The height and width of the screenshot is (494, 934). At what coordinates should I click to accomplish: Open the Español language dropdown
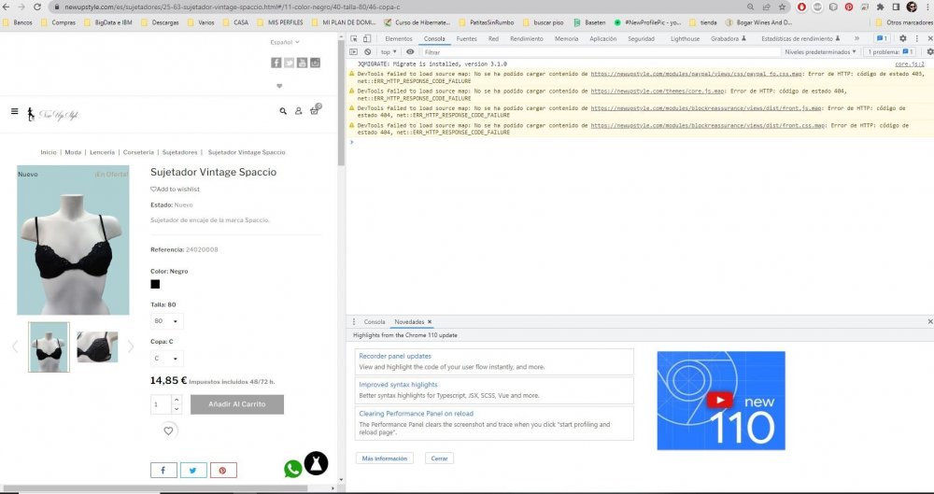coord(285,42)
